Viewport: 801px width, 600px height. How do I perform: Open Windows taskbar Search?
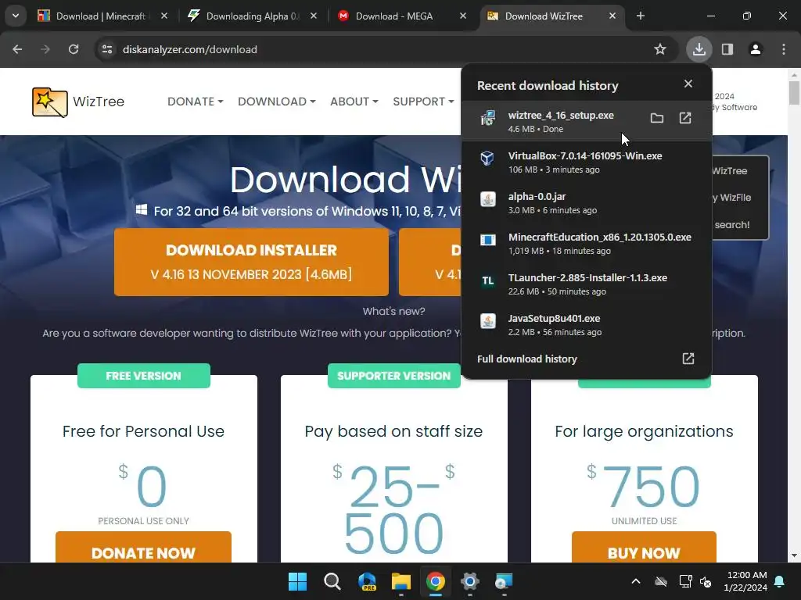point(332,581)
